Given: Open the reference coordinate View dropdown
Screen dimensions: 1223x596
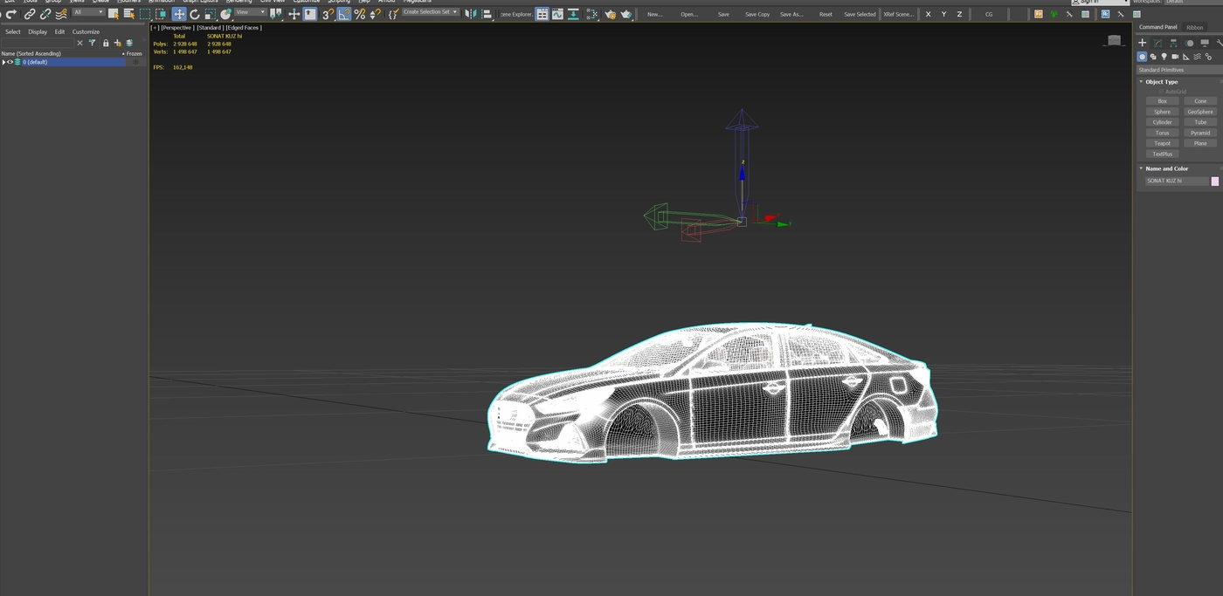Looking at the screenshot, I should (x=251, y=12).
